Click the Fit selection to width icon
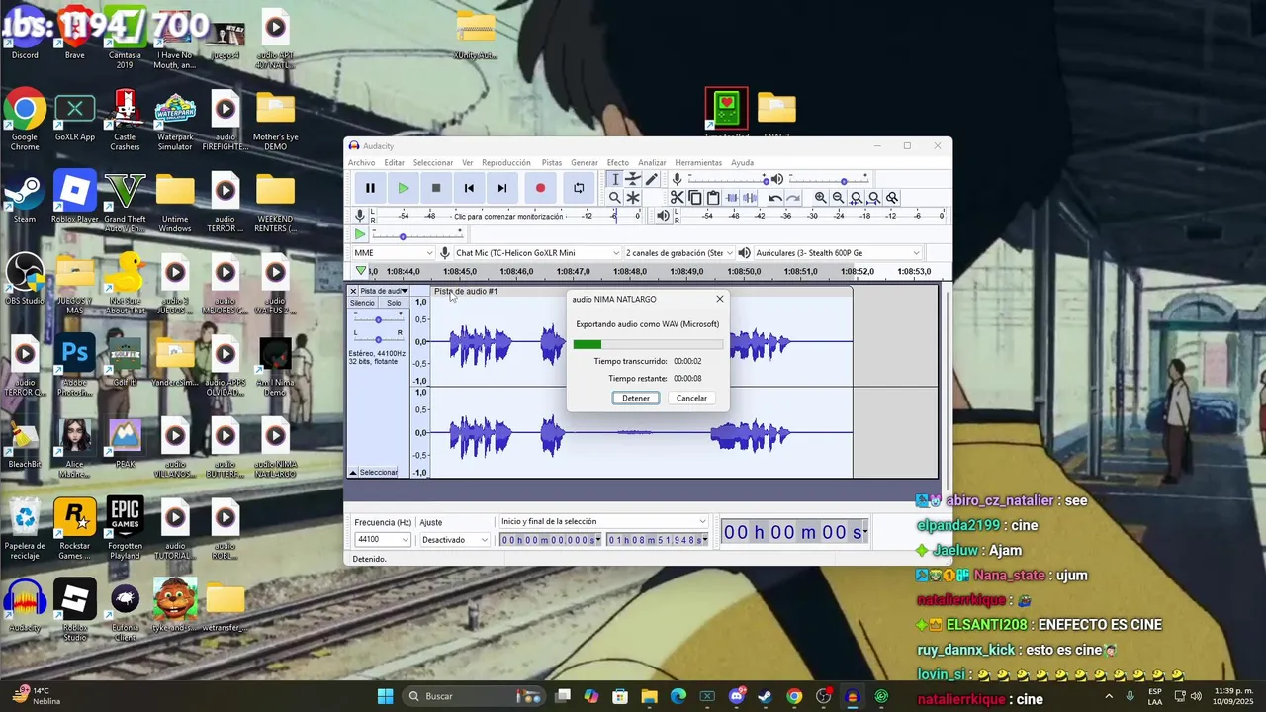This screenshot has width=1266, height=712. coord(857,198)
